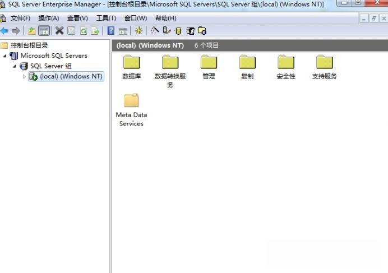Image resolution: width=388 pixels, height=273 pixels.
Task: Open the 管理 folder
Action: coord(209,67)
